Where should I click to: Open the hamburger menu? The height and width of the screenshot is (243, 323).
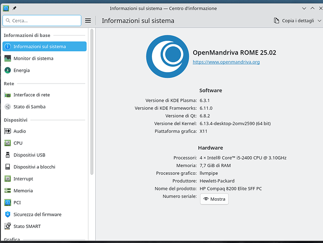click(88, 20)
